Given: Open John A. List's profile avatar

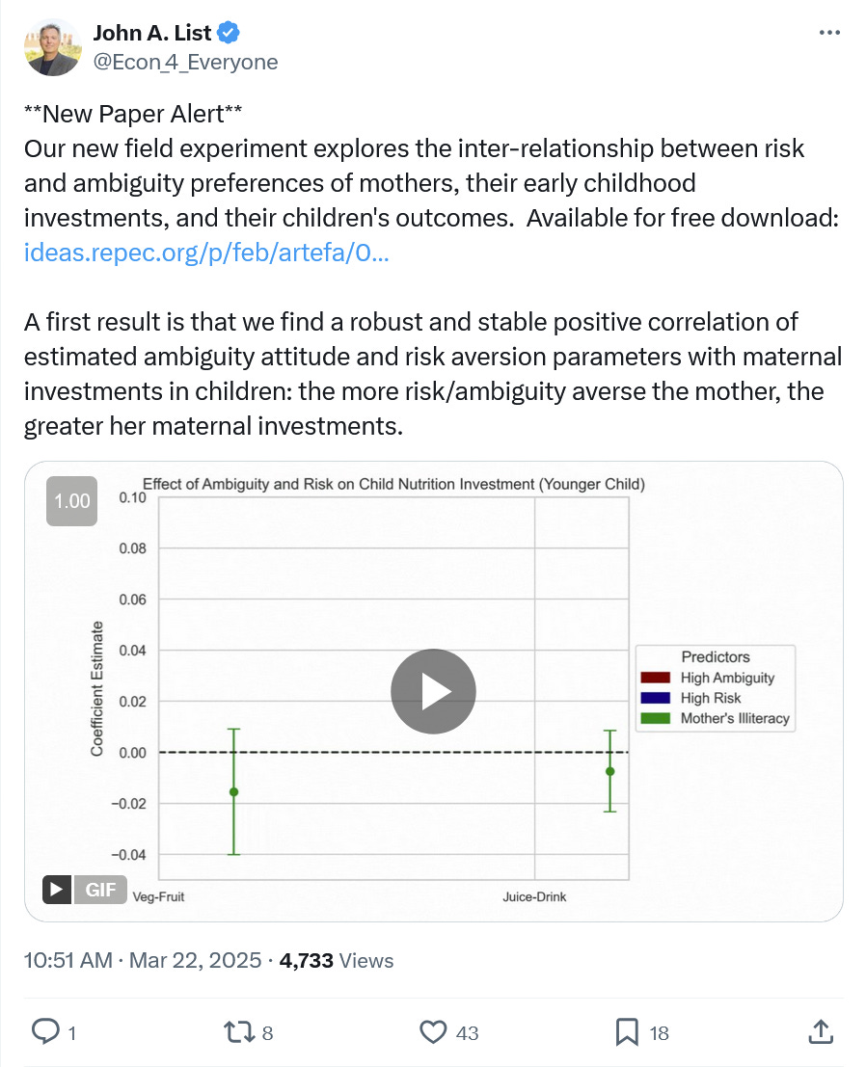Looking at the screenshot, I should 52,47.
